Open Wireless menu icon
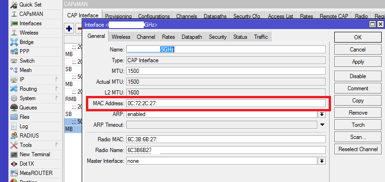The width and height of the screenshot is (385, 182). click(14, 33)
